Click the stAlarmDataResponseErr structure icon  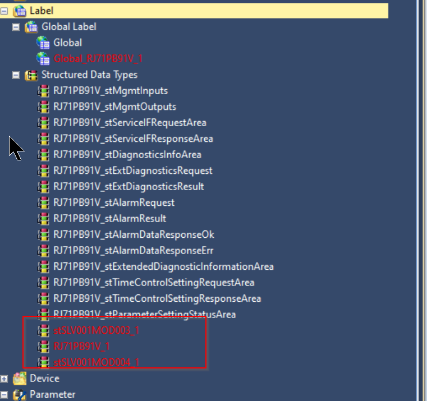coord(43,251)
